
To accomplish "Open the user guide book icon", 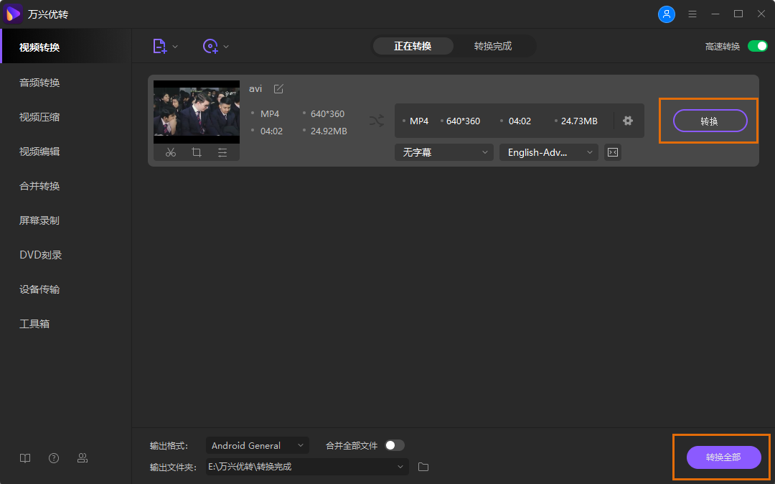I will pos(25,458).
